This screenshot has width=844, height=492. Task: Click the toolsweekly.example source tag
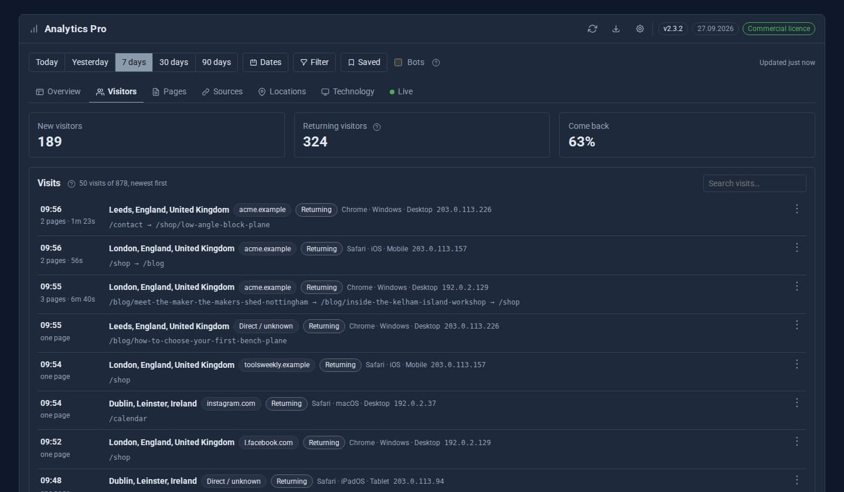277,365
